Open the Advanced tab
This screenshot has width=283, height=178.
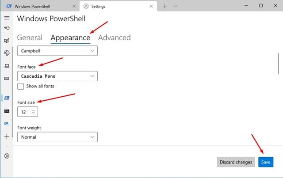[115, 38]
